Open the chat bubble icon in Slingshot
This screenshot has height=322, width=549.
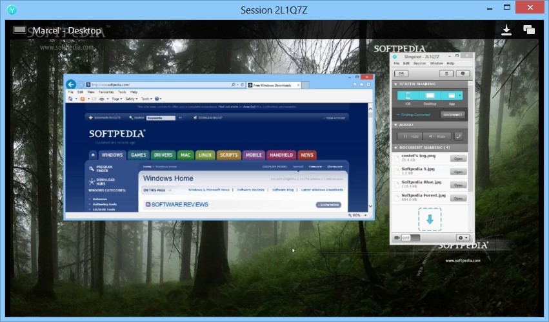tap(463, 74)
